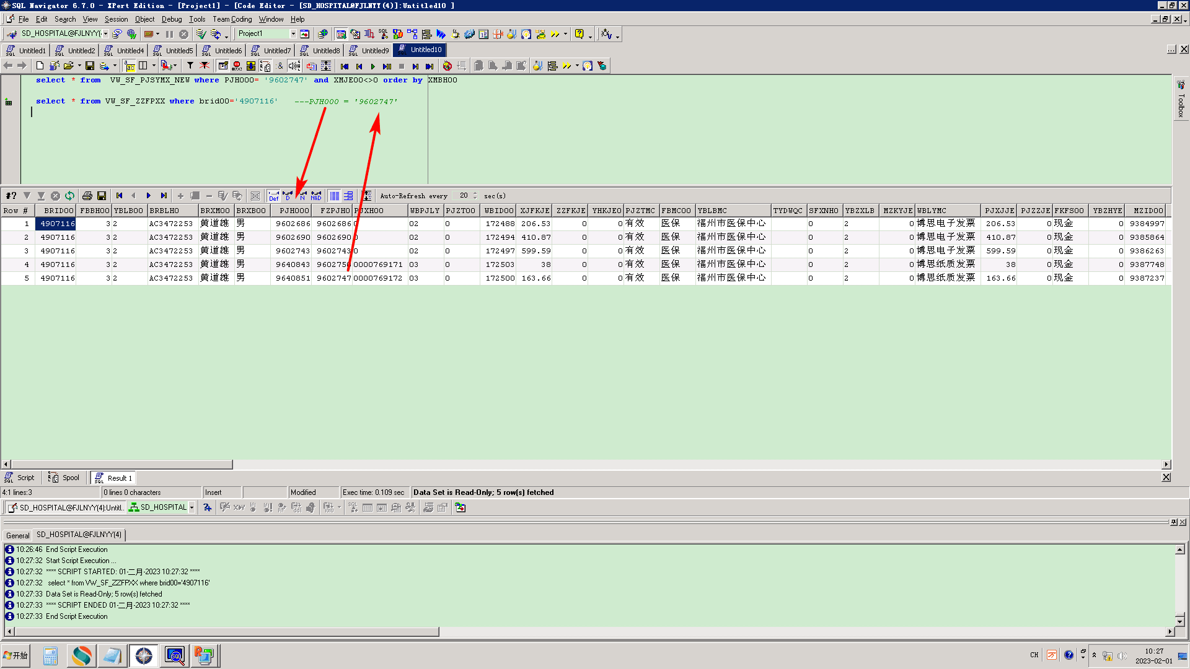This screenshot has height=669, width=1190.
Task: Open the SD_HOSPITAL schema dropdown in lower toolbar
Action: coord(192,507)
